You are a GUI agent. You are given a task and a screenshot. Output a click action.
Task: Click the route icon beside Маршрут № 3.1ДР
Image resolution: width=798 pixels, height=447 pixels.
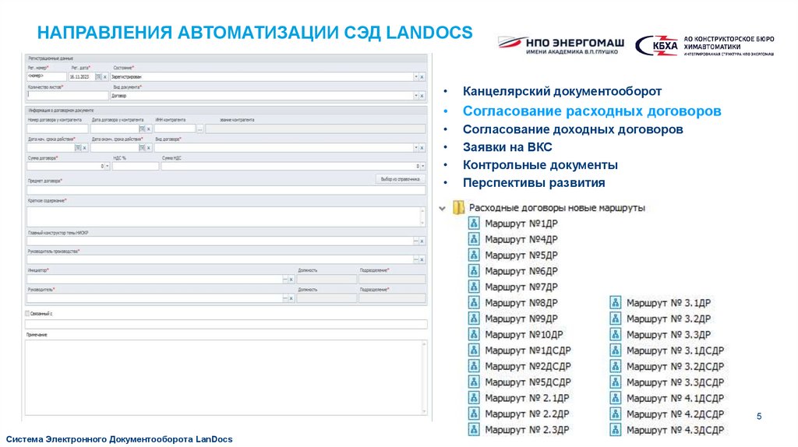(616, 303)
